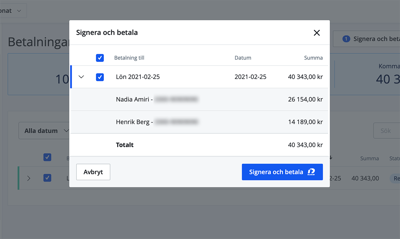Click the Datum column header in the dialog
This screenshot has height=239, width=400.
click(x=243, y=58)
